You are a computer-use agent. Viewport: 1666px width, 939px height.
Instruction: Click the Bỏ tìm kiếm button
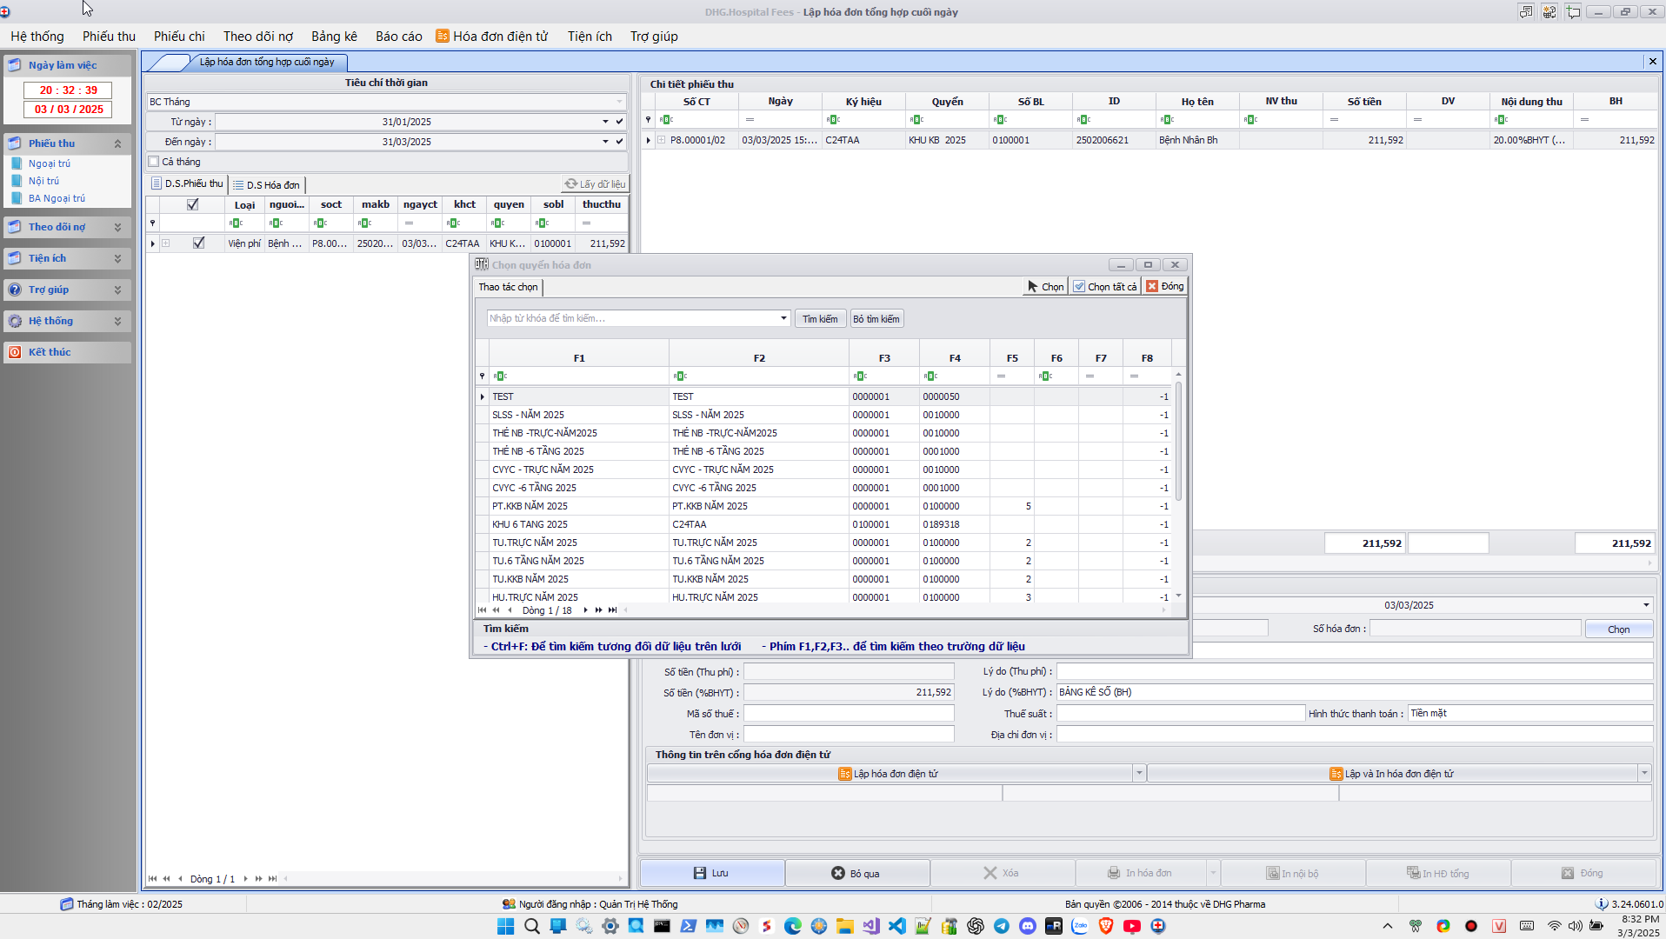pyautogui.click(x=876, y=319)
